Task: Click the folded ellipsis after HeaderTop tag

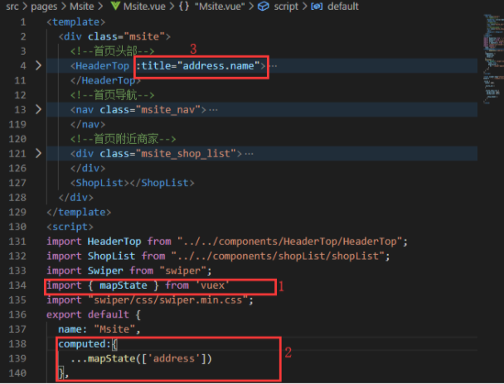Action: [x=274, y=66]
